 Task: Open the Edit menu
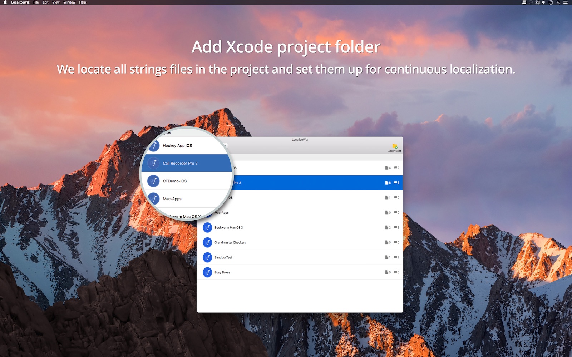point(46,2)
